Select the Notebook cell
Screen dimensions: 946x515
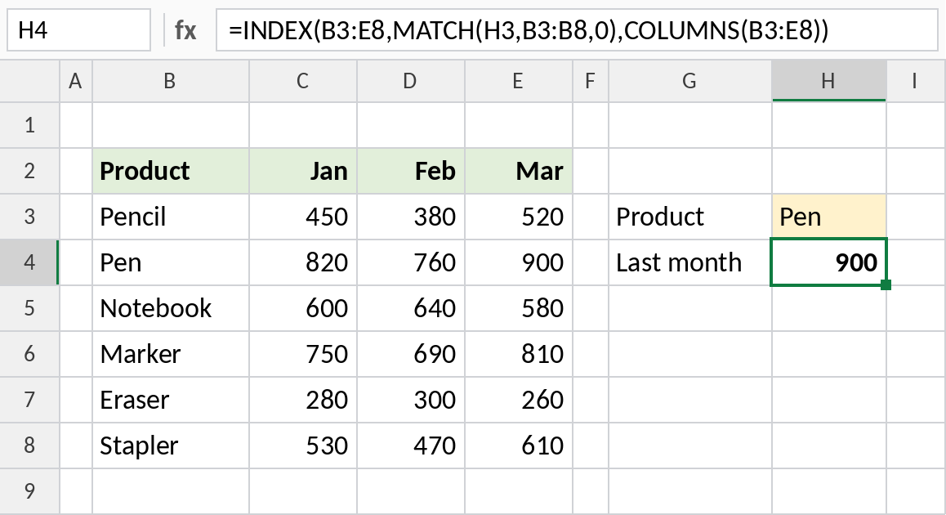[170, 308]
